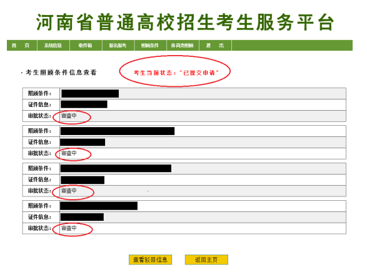Open the 首页 menu item
The image size is (367, 274).
coord(22,46)
